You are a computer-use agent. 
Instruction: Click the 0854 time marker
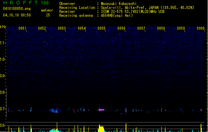tap(82, 28)
